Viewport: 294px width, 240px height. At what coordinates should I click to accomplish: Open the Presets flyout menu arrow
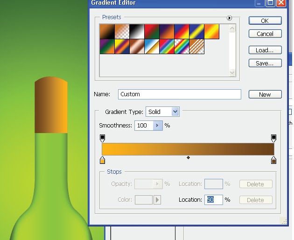pyautogui.click(x=229, y=18)
